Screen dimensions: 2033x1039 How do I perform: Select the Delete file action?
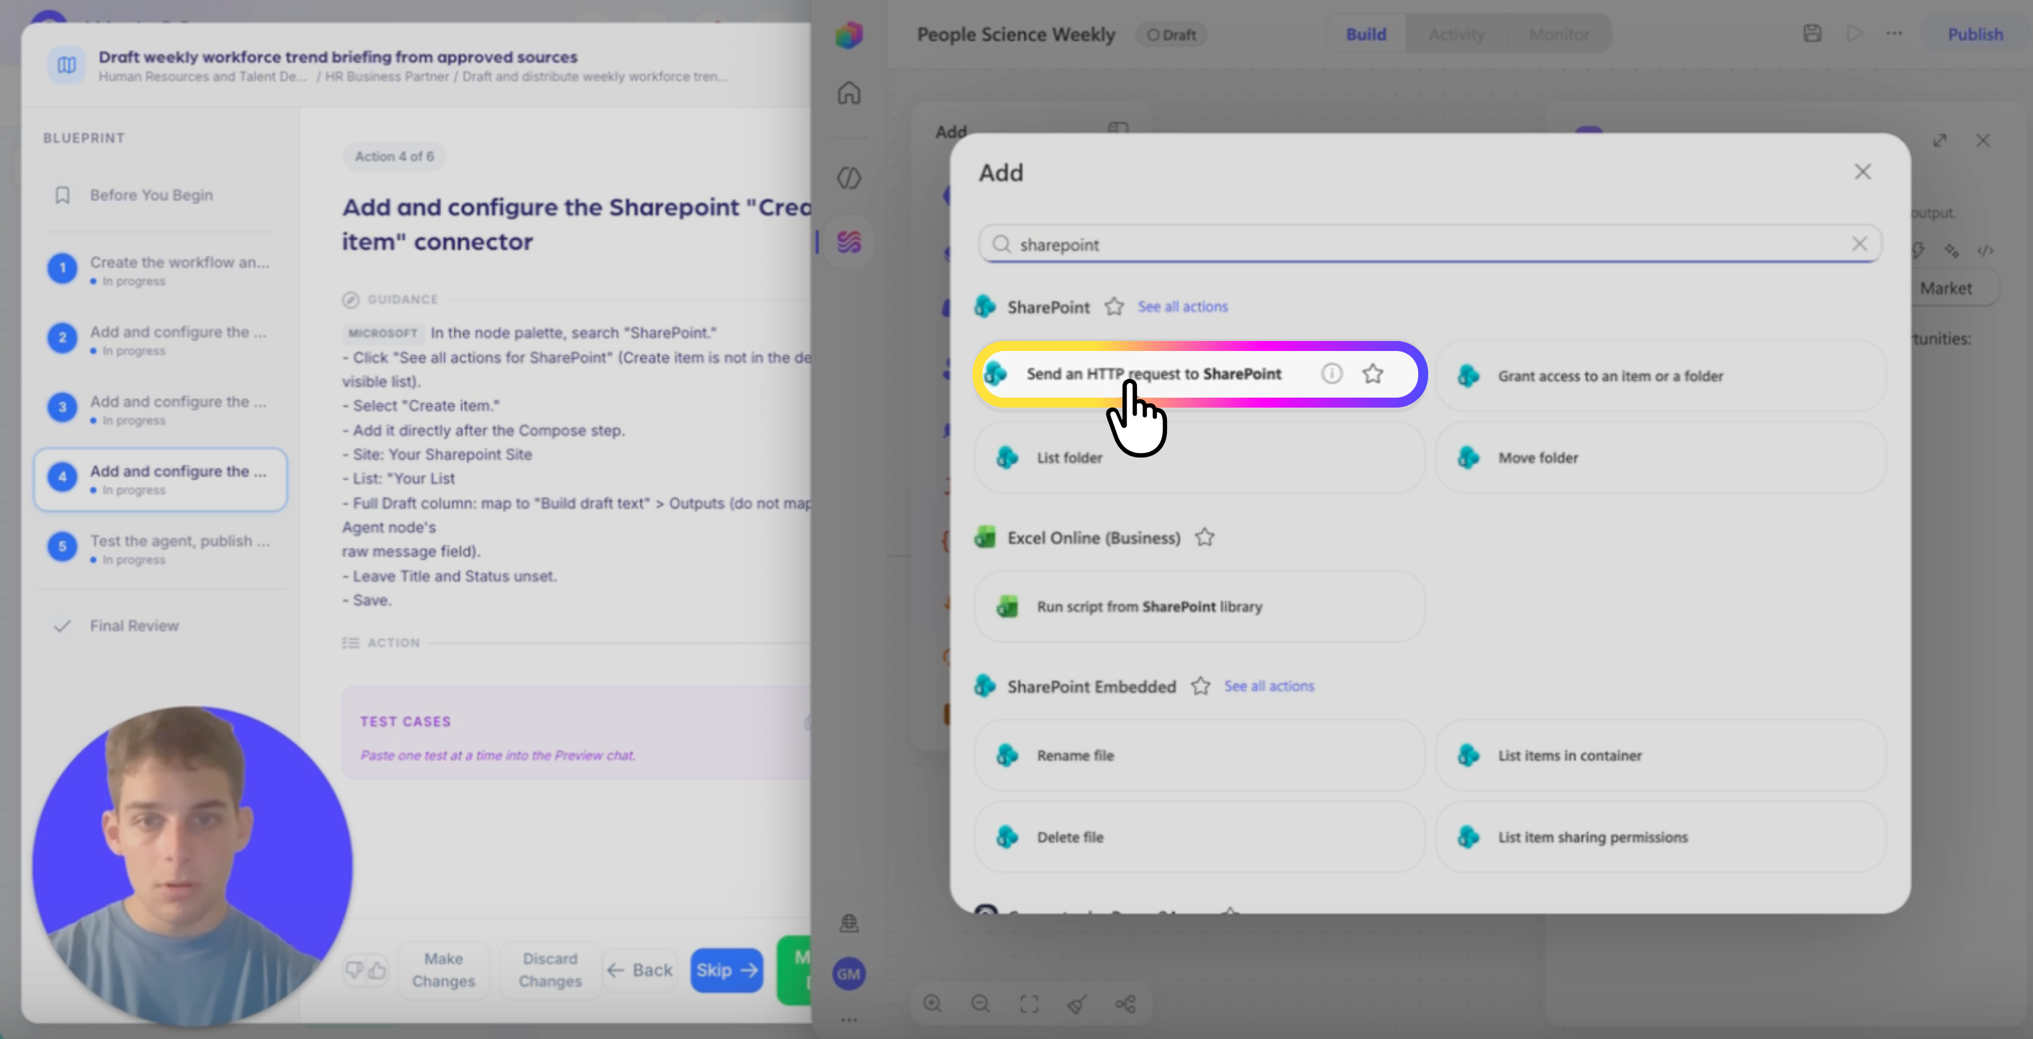tap(1200, 837)
